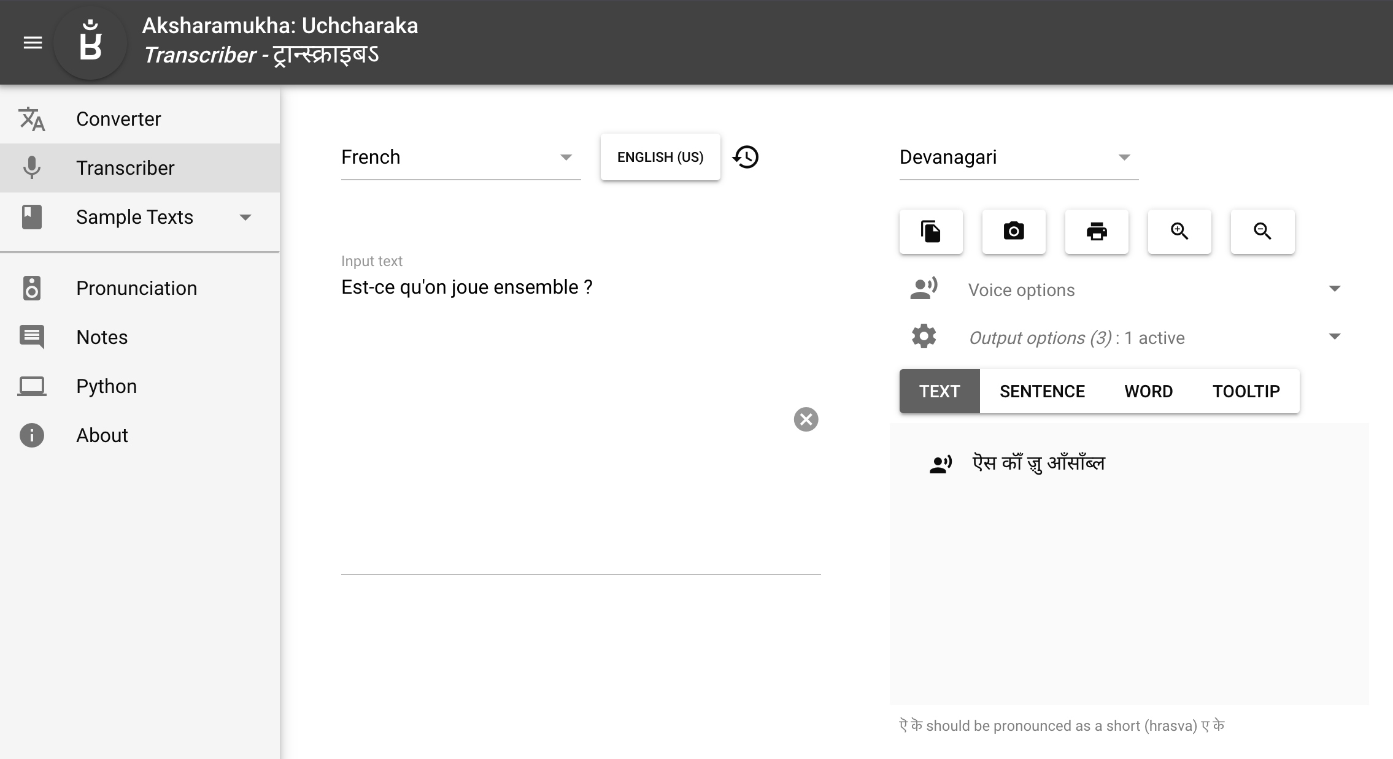The image size is (1393, 759).
Task: Click the Aksharamukha: Uchcharaka title
Action: pyautogui.click(x=280, y=26)
